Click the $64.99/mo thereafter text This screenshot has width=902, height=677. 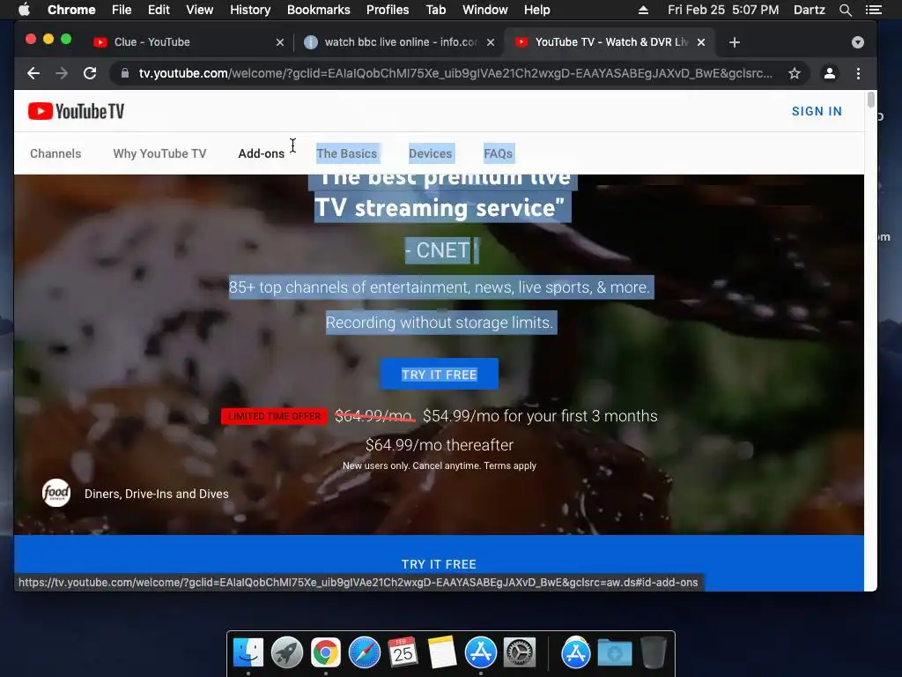[x=440, y=445]
